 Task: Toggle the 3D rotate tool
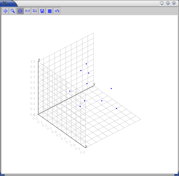(x=20, y=11)
